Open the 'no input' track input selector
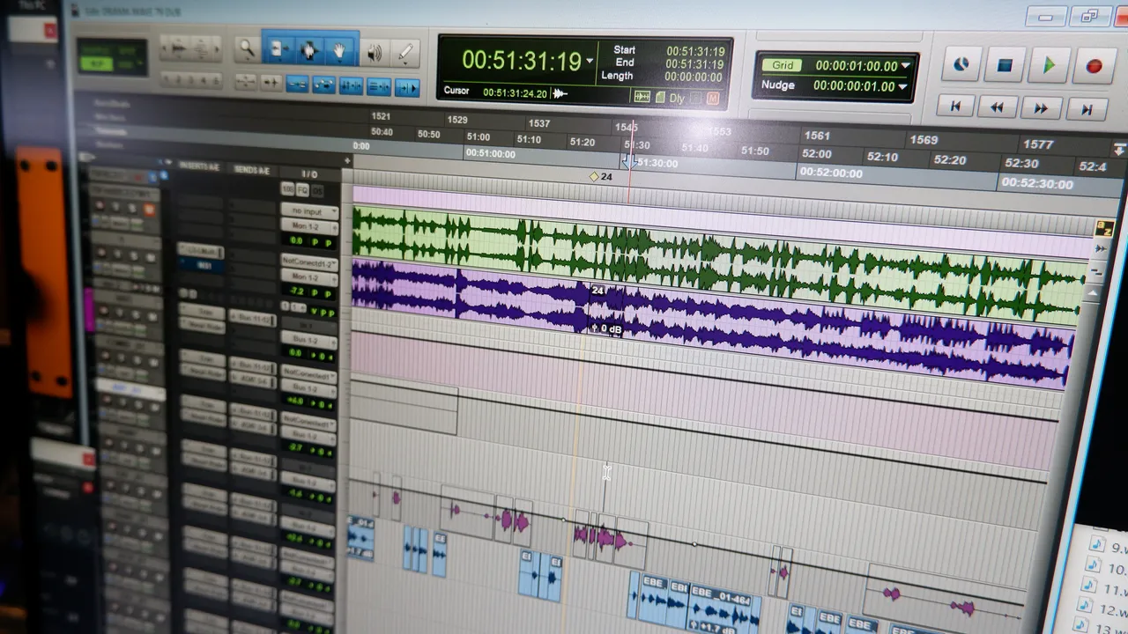This screenshot has width=1128, height=634. point(308,211)
